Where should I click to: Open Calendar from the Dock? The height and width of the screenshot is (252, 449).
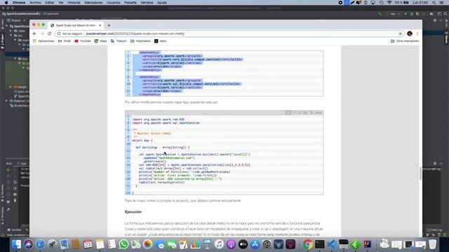coord(88,244)
